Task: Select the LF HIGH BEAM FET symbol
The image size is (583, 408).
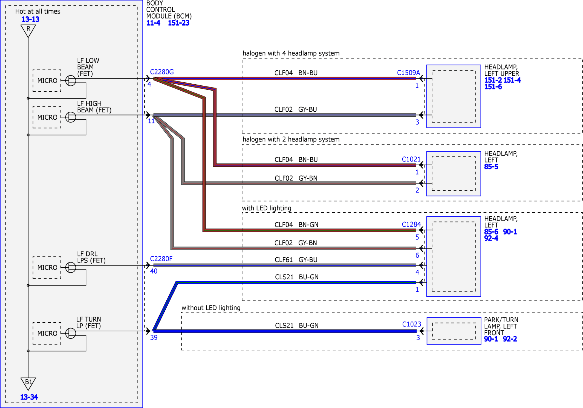Action: (x=71, y=117)
